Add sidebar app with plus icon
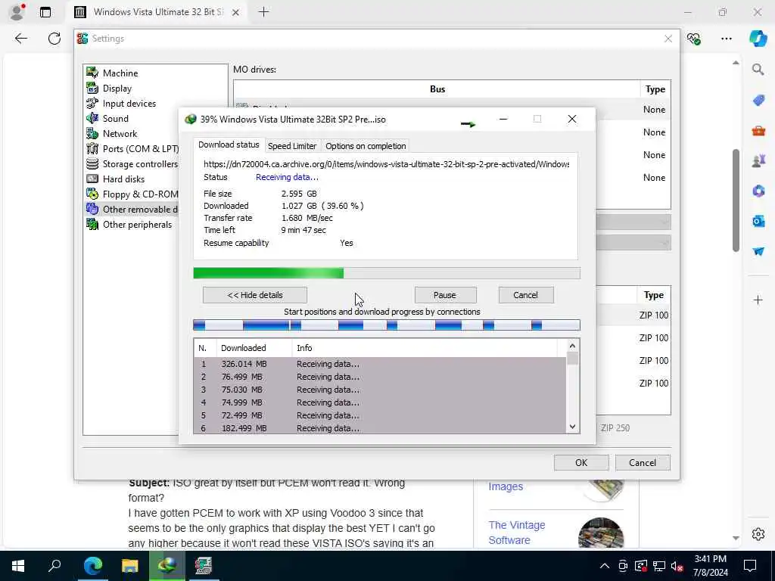This screenshot has width=775, height=581. pos(758,300)
